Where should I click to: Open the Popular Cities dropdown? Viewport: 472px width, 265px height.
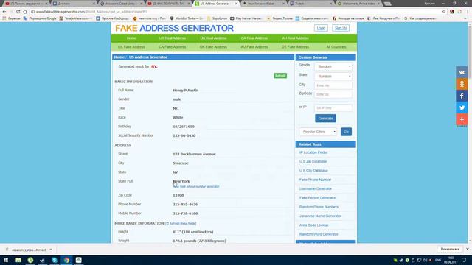(318, 132)
